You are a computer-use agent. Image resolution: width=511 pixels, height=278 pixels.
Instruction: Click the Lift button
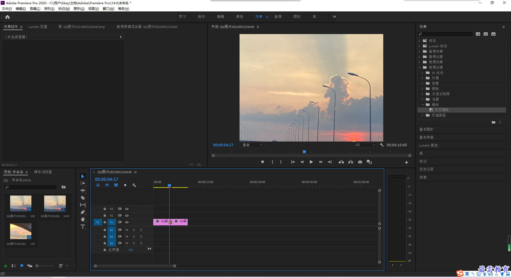click(x=341, y=162)
